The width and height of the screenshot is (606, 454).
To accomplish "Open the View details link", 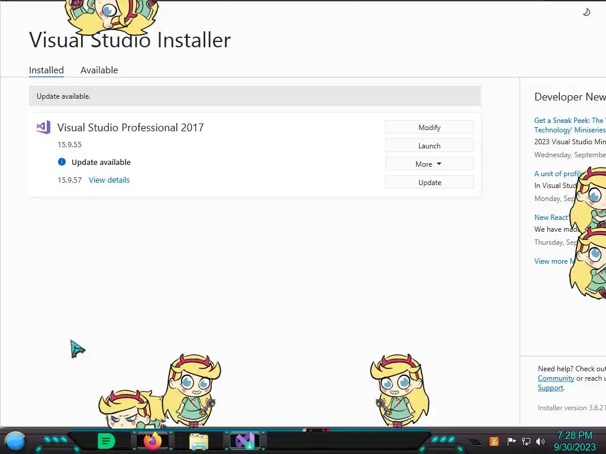I will (109, 180).
